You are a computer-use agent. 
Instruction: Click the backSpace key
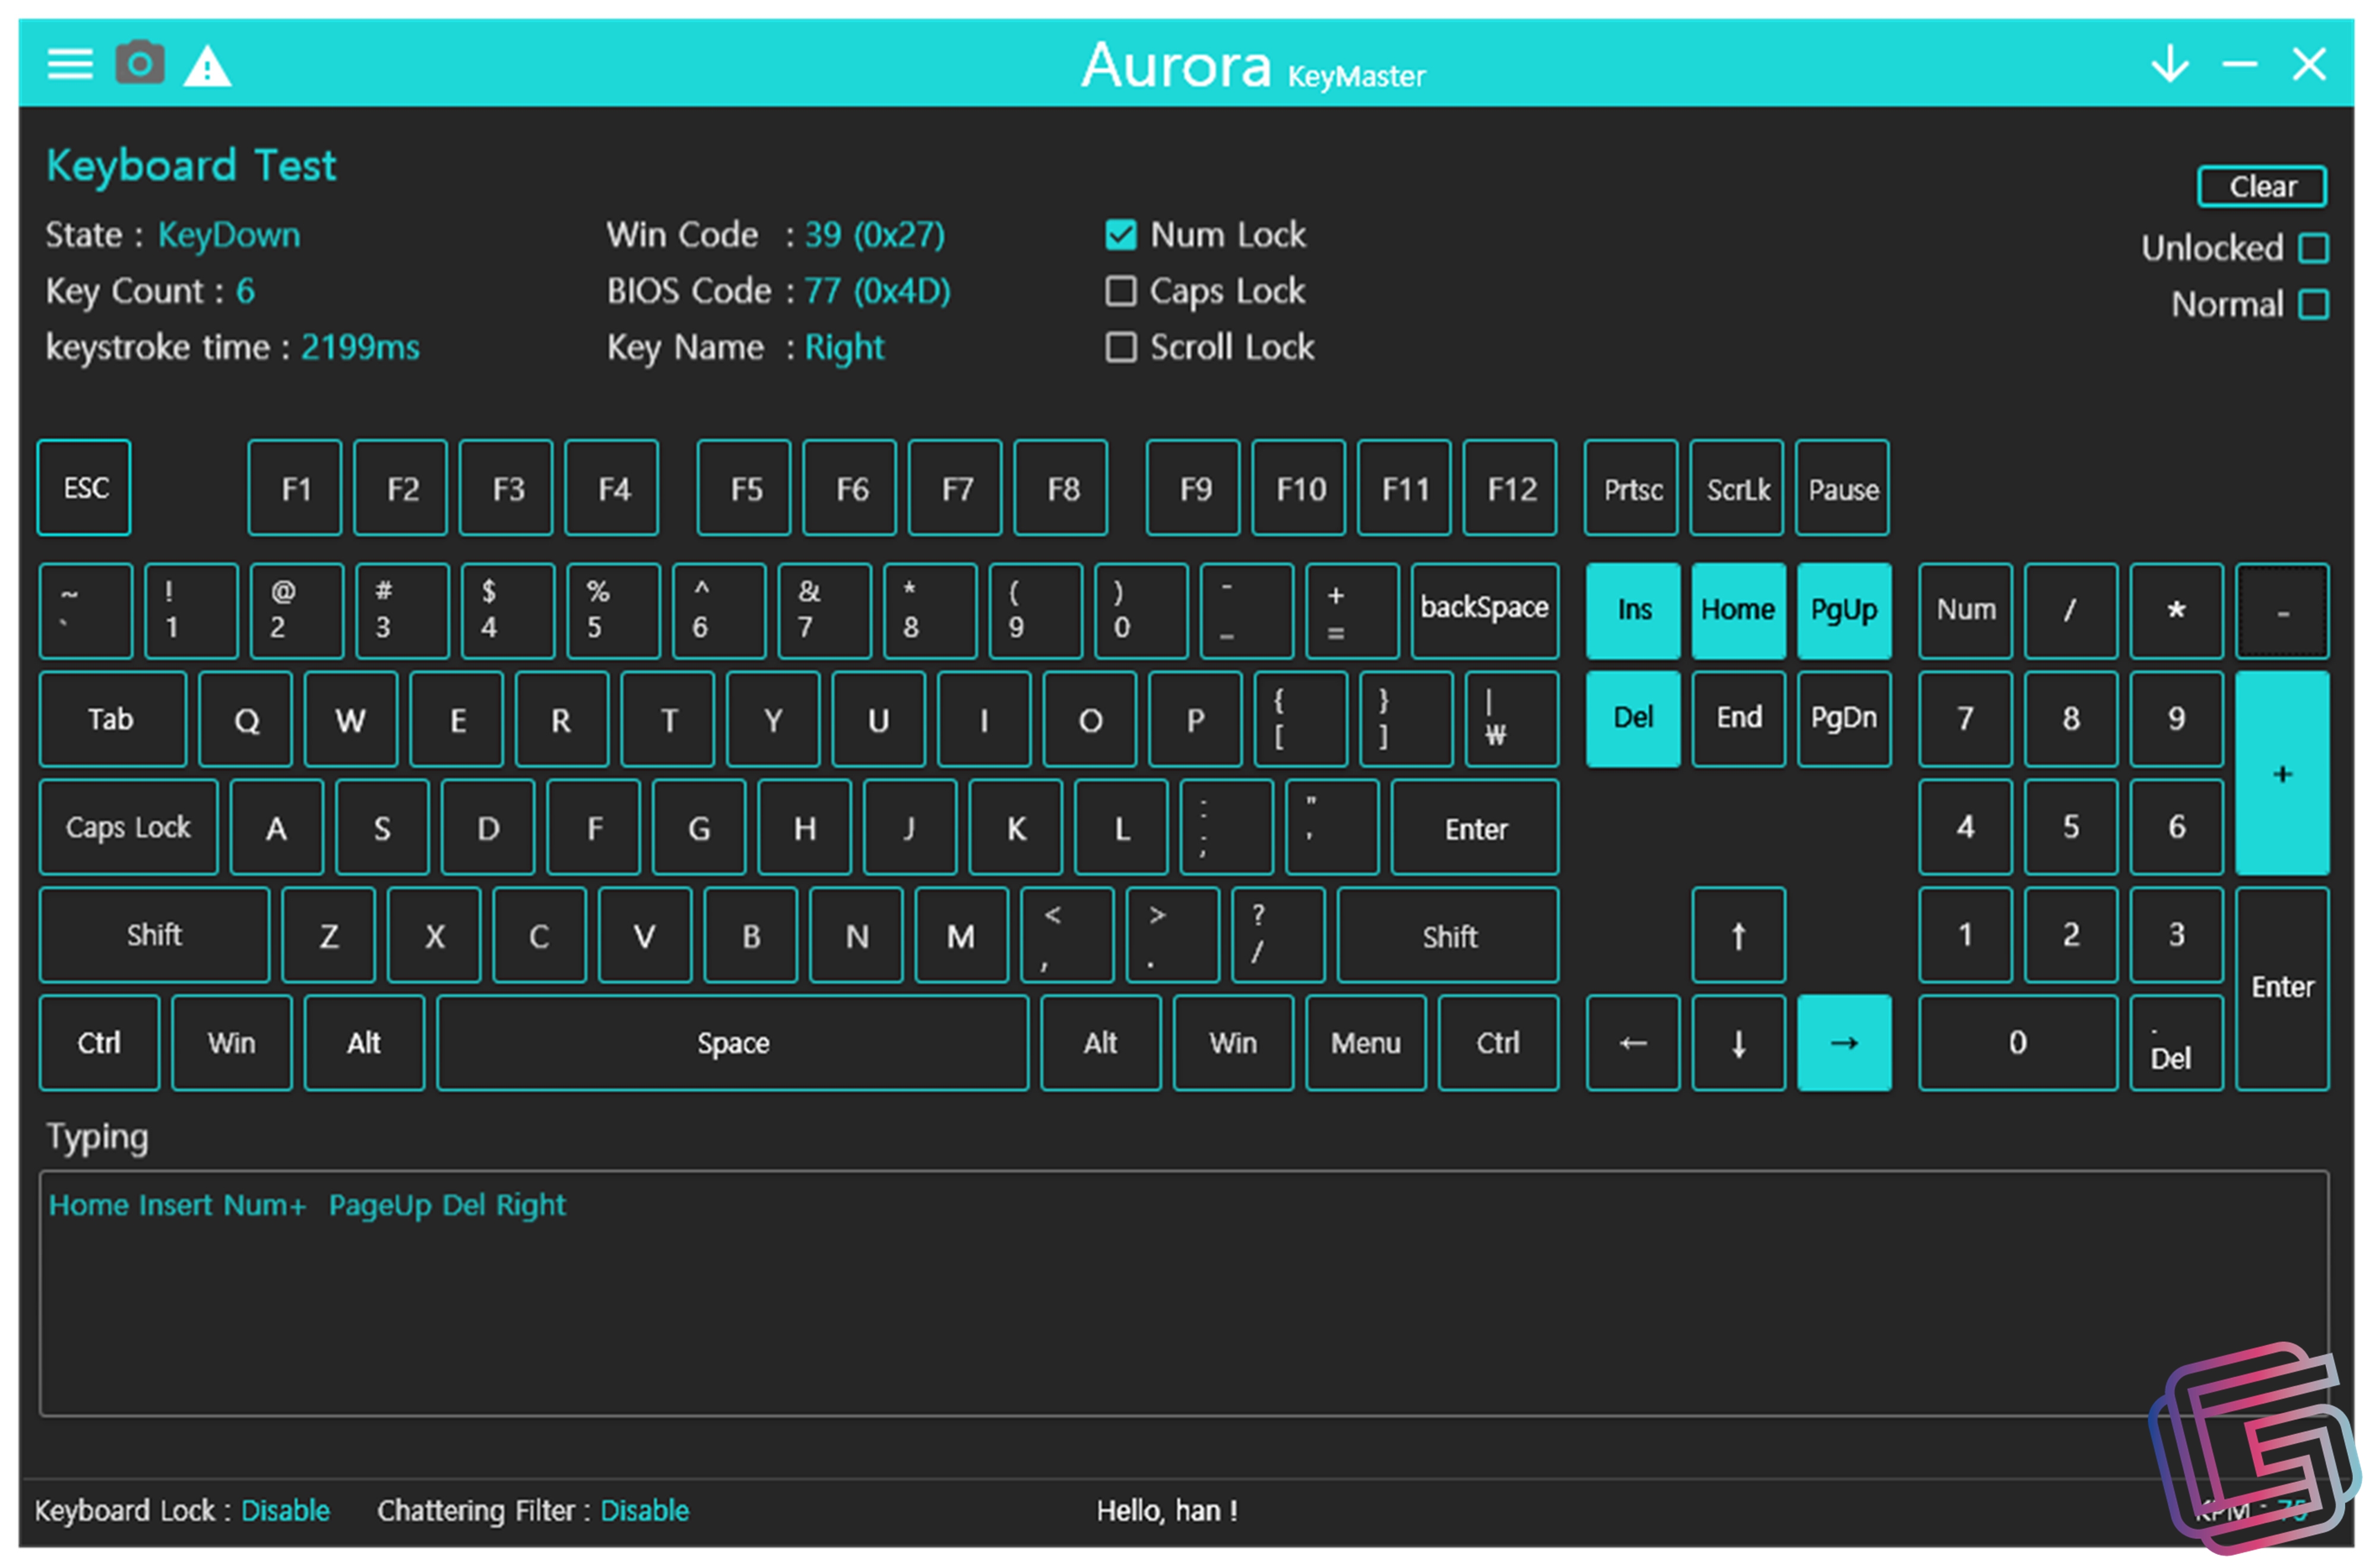1486,611
